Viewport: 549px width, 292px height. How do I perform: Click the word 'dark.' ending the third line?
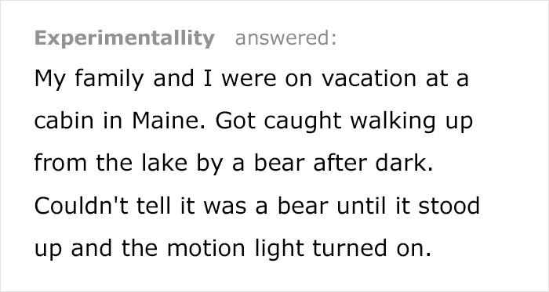(x=405, y=163)
